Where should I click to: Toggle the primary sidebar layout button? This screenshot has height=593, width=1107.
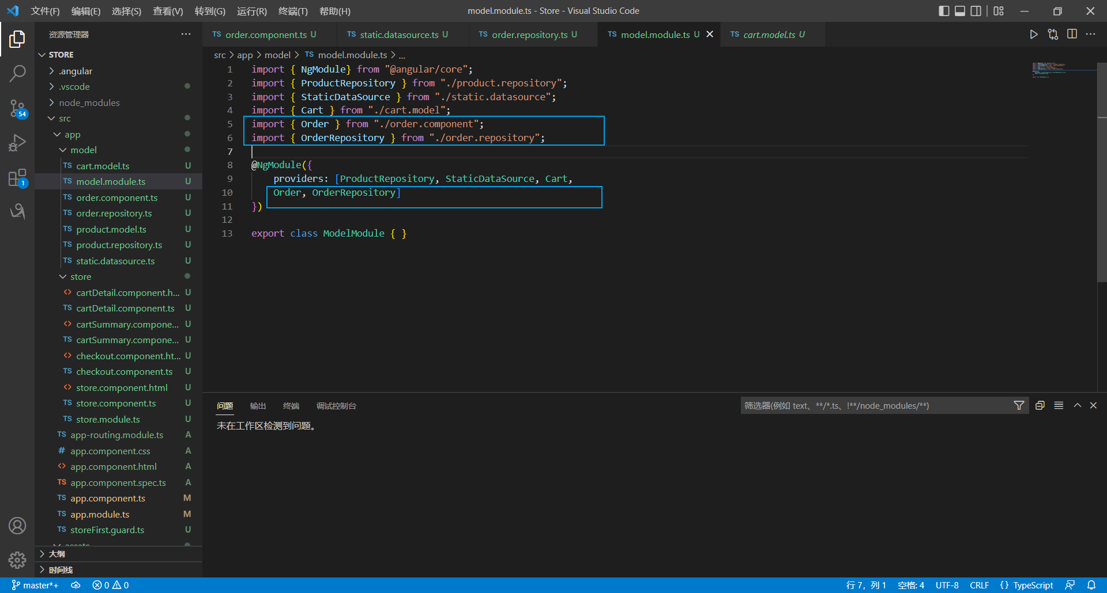pos(944,11)
